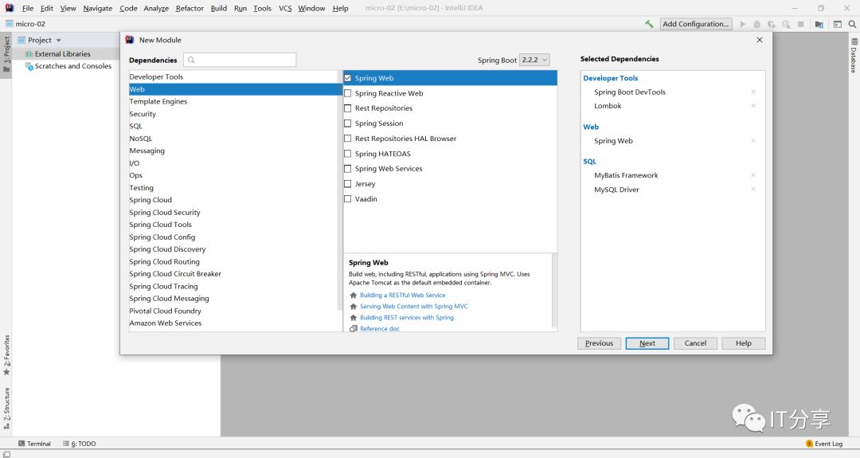The width and height of the screenshot is (860, 458).
Task: Check Rest Repositories HAL Browser checkbox
Action: (348, 139)
